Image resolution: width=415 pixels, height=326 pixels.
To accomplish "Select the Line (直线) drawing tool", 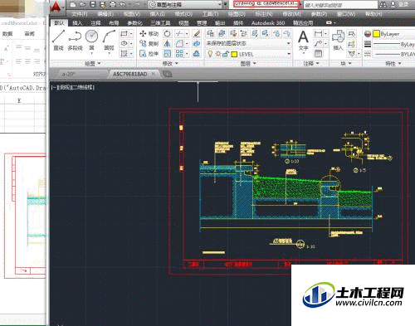I will [59, 41].
